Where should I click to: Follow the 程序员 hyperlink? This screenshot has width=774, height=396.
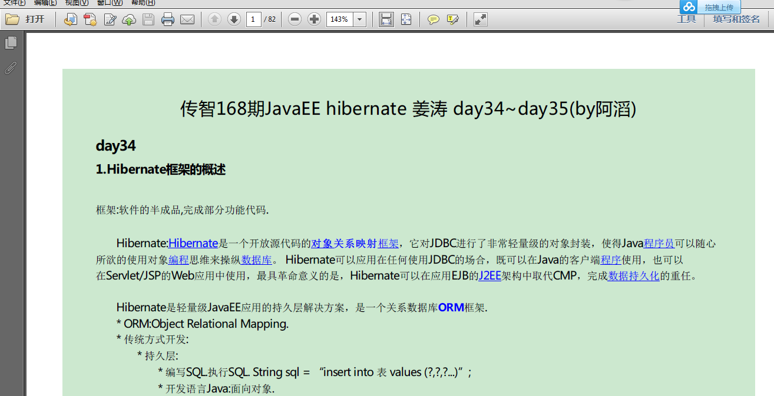pyautogui.click(x=659, y=244)
